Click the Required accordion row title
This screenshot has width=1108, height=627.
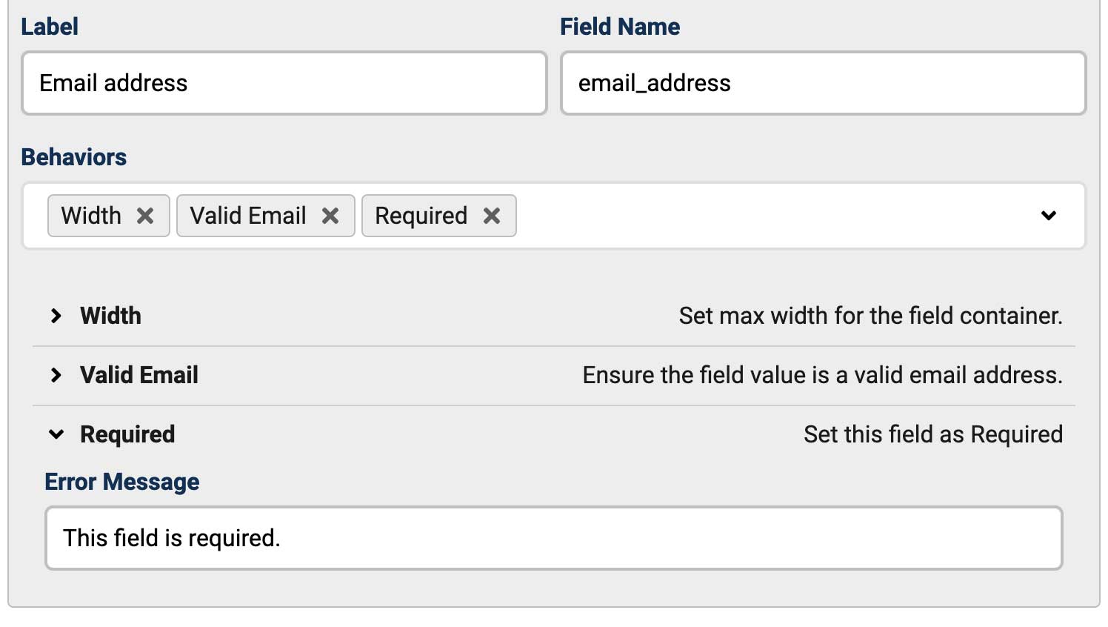pyautogui.click(x=127, y=434)
